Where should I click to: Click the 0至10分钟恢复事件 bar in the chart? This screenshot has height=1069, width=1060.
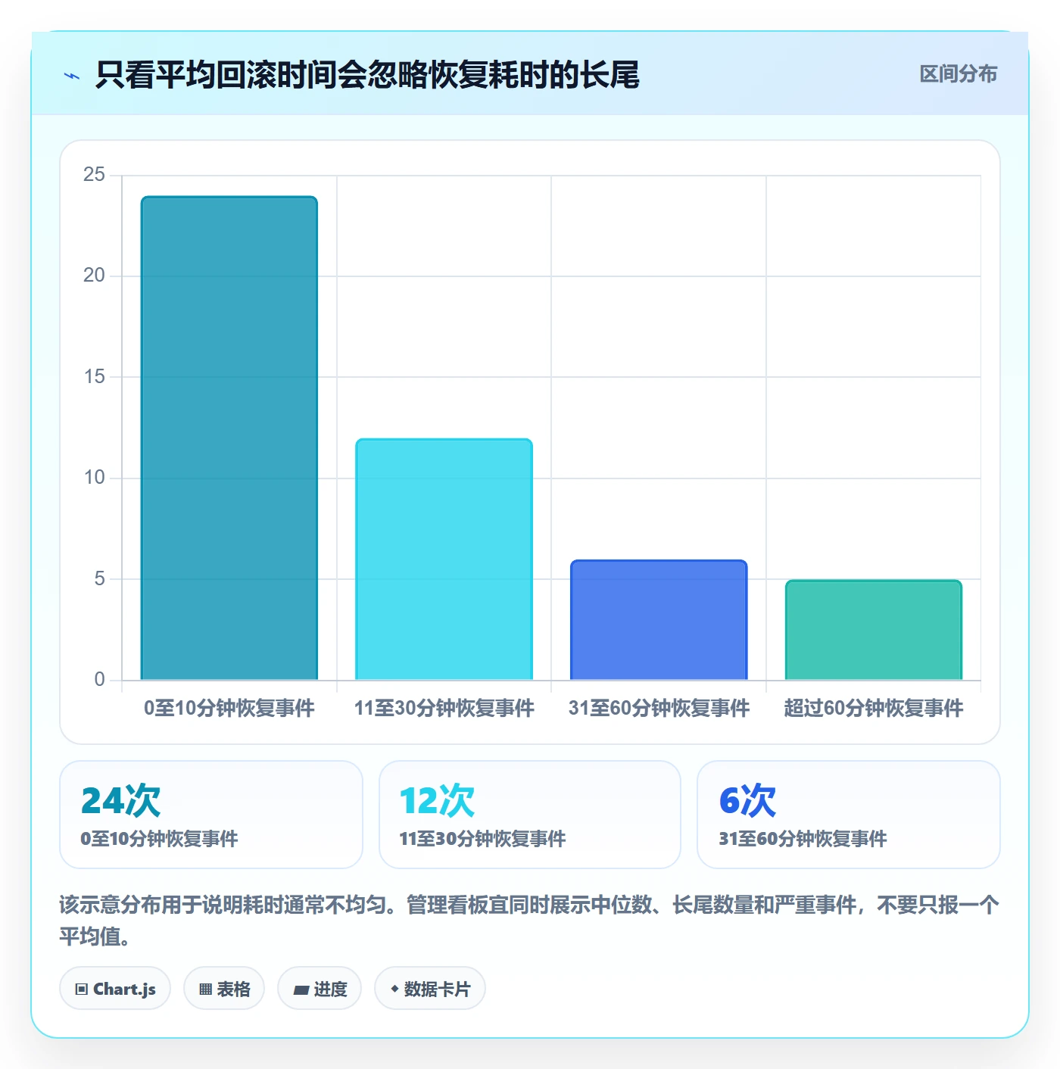(229, 438)
